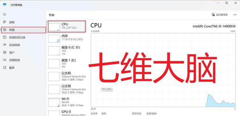
Task: Open the 详细信息 tab label
Action: [15, 60]
